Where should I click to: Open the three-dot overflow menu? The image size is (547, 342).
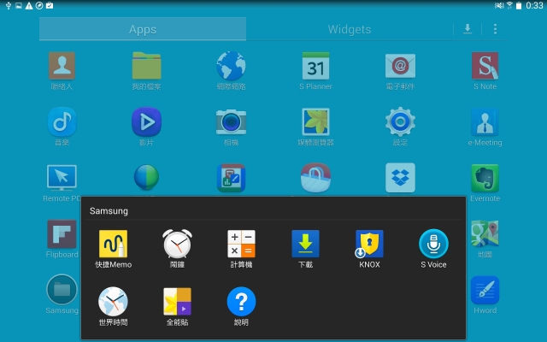495,29
